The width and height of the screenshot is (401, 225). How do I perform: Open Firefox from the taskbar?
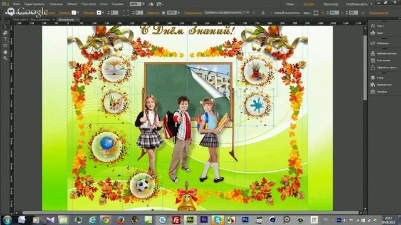pos(120,219)
